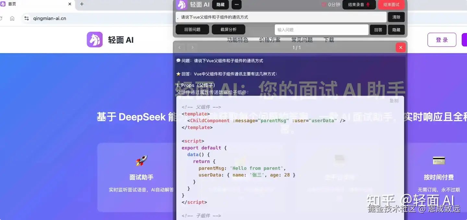Click the 清除 button to clear transcript

click(x=396, y=17)
